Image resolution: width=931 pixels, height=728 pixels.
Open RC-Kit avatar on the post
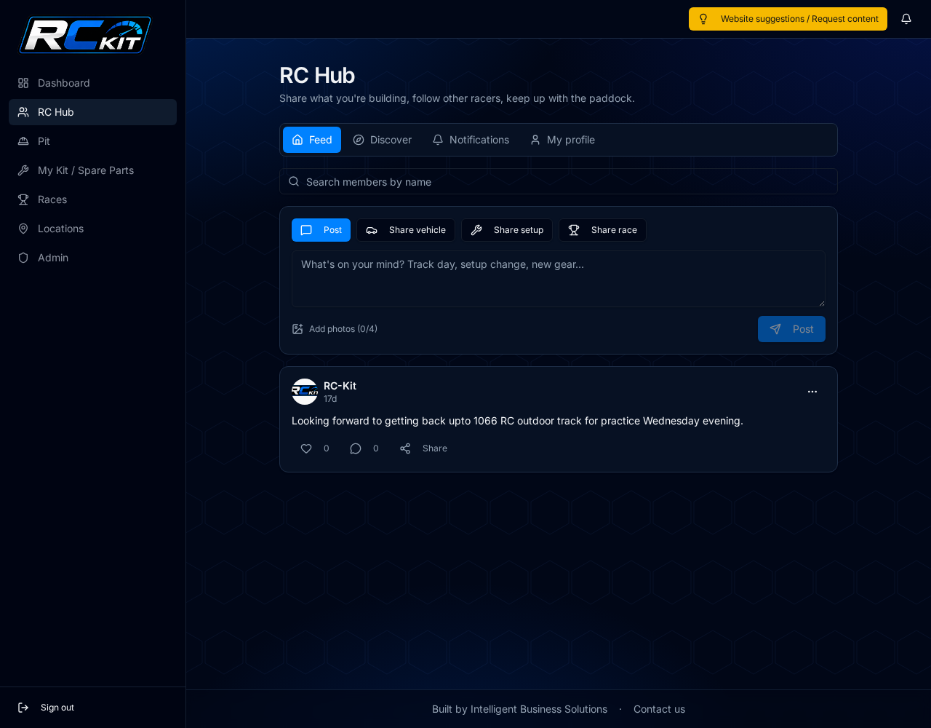pos(305,392)
